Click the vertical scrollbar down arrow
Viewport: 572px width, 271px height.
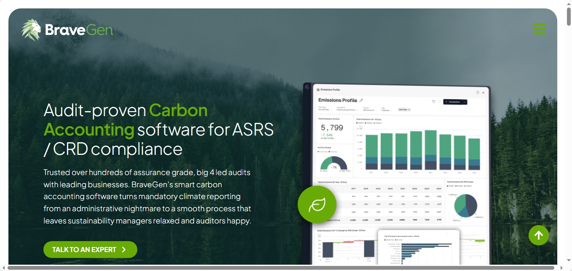[568, 260]
